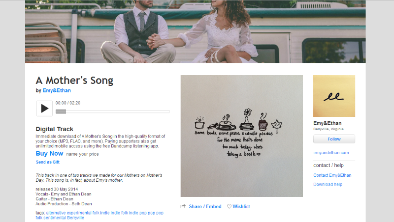Screen dimensions: 394x222
Task: Click the audio progress bar handle
Action: 61,111
